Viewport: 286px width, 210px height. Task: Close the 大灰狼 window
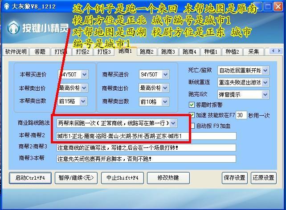point(278,7)
